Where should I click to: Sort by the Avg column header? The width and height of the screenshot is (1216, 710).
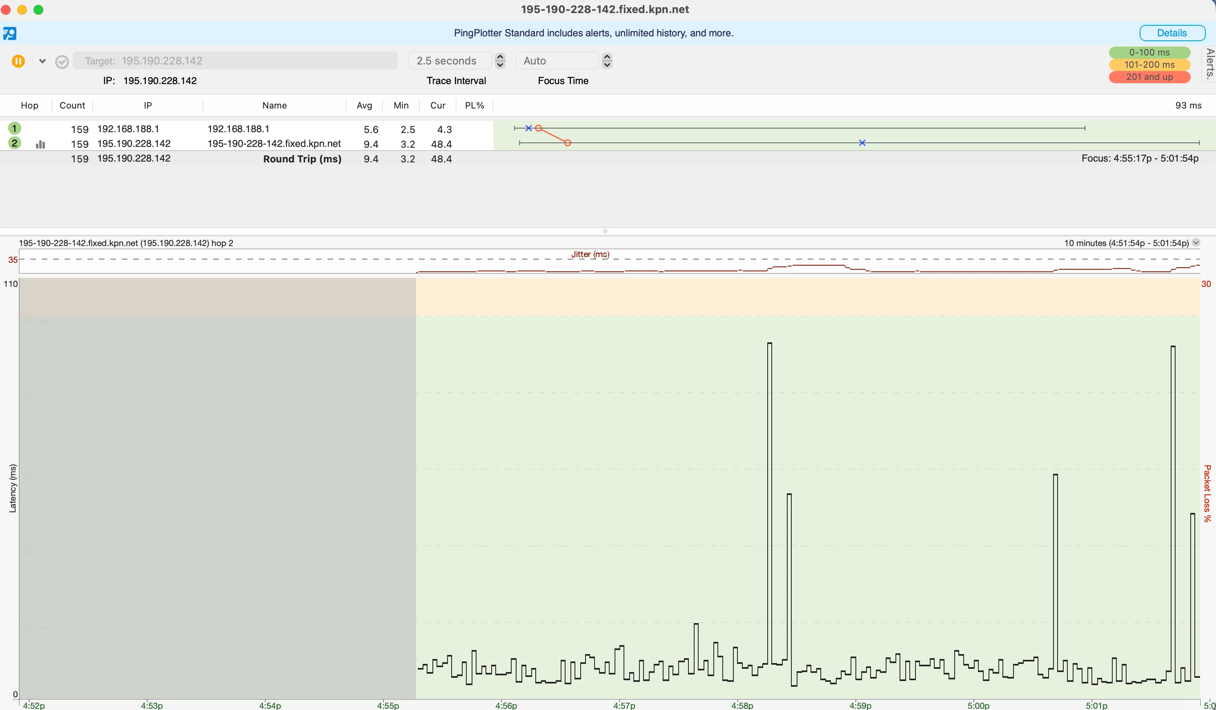point(364,105)
